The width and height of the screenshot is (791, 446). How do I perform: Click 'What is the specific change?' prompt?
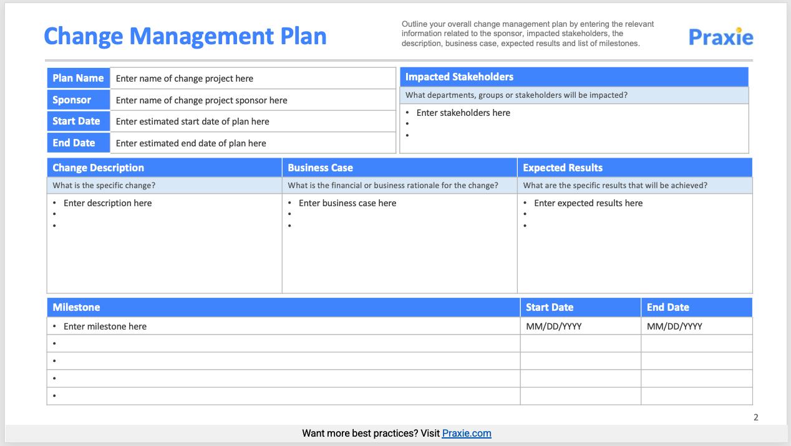click(x=104, y=185)
